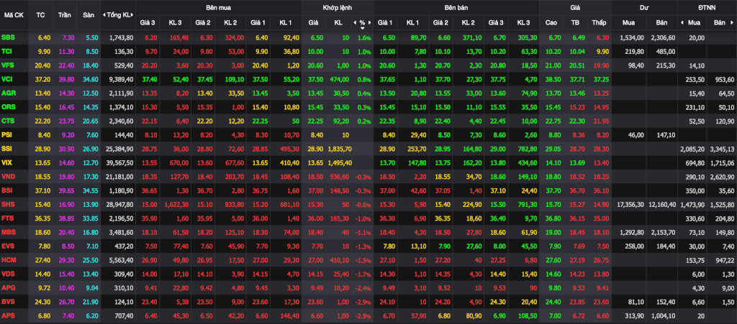This screenshot has width=737, height=324.
Task: Select the Dư group header
Action: [x=644, y=7]
